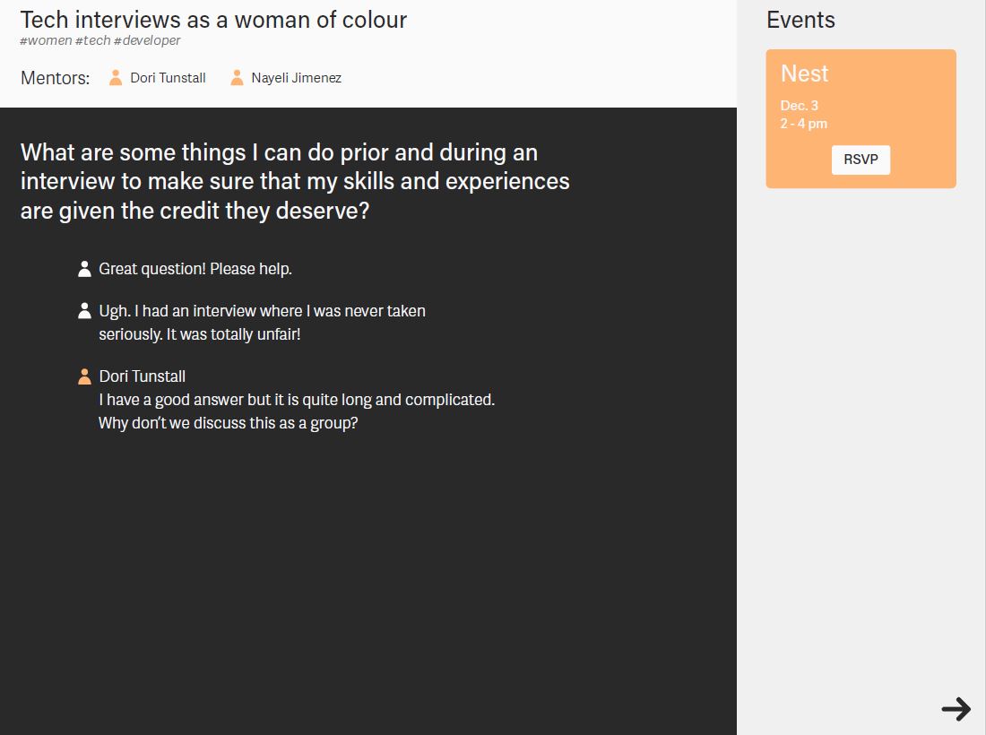Select mentor name Dori Tunstall in header
The height and width of the screenshot is (735, 986).
click(x=168, y=78)
